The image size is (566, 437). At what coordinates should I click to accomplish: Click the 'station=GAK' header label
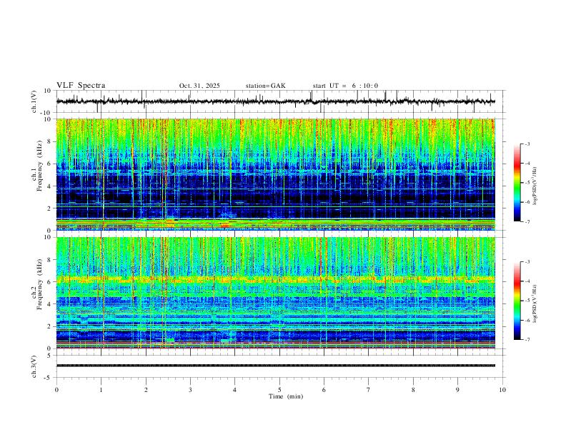[265, 86]
